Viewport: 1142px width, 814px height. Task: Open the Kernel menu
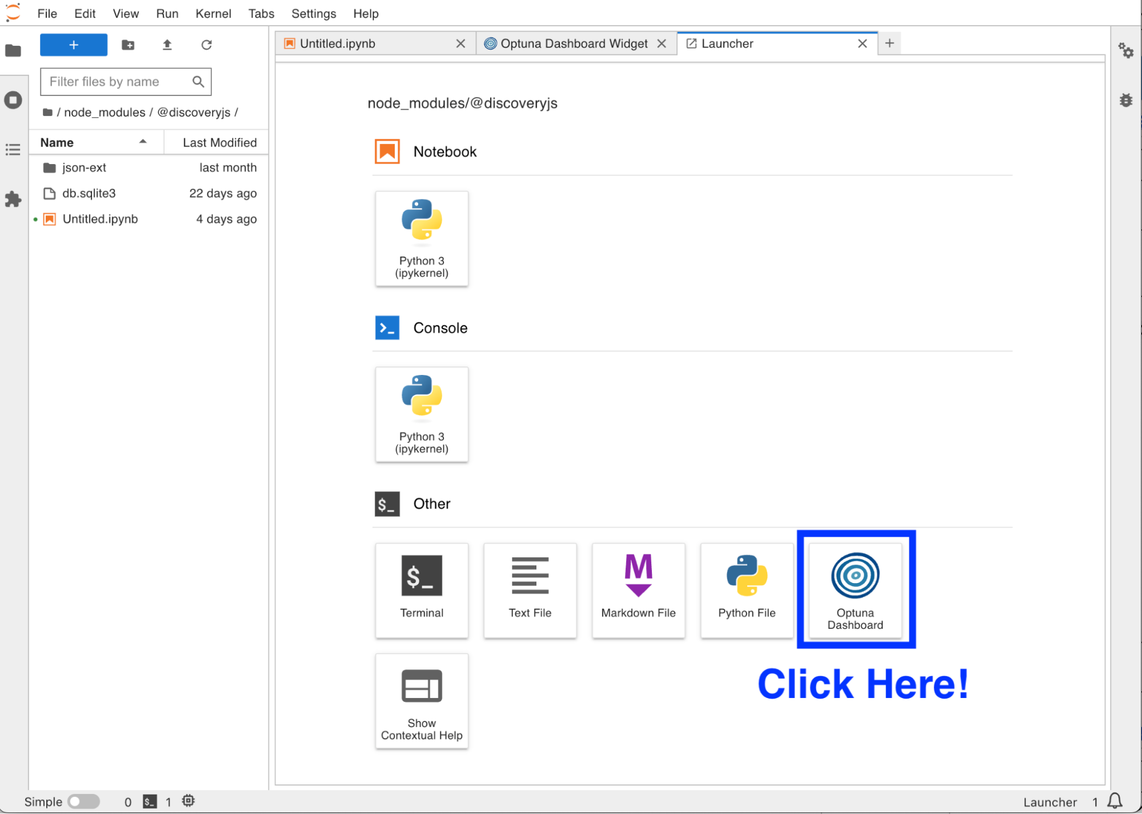[x=213, y=13]
